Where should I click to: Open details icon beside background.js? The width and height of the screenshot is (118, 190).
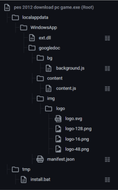tap(107, 68)
